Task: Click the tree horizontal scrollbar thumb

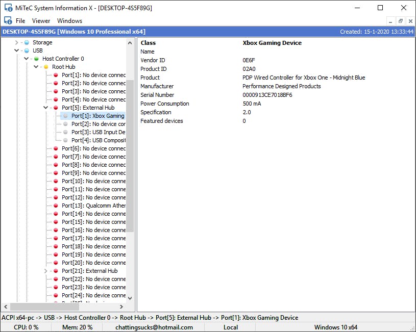Action: pos(44,307)
